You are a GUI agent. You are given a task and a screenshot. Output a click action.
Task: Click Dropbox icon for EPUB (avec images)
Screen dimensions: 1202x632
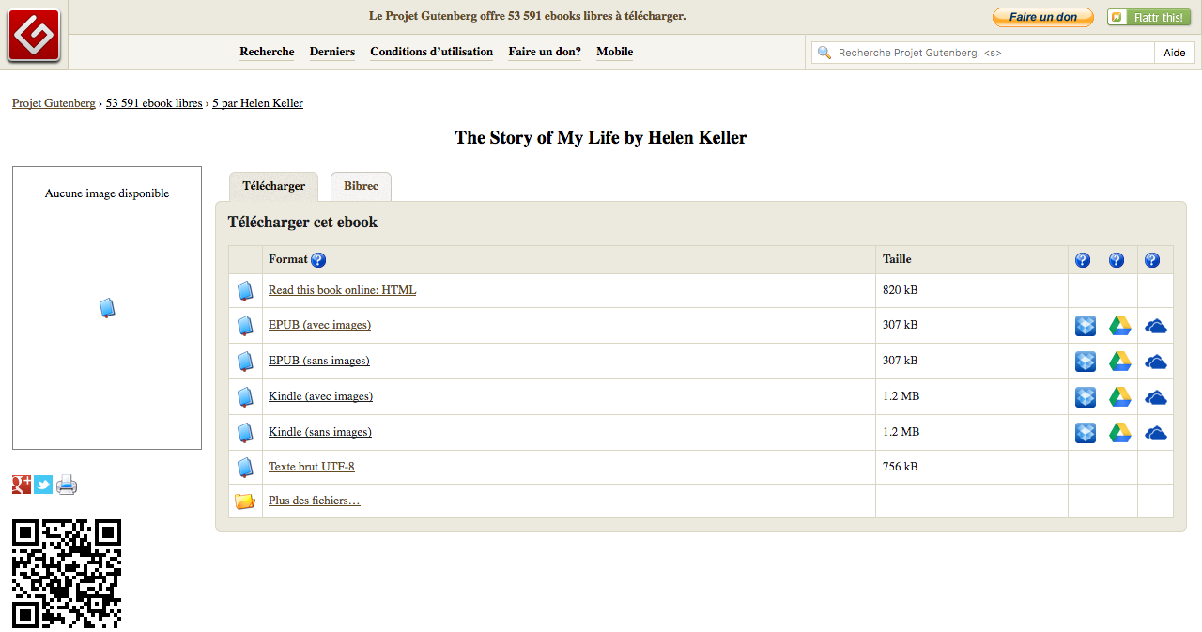tap(1085, 326)
